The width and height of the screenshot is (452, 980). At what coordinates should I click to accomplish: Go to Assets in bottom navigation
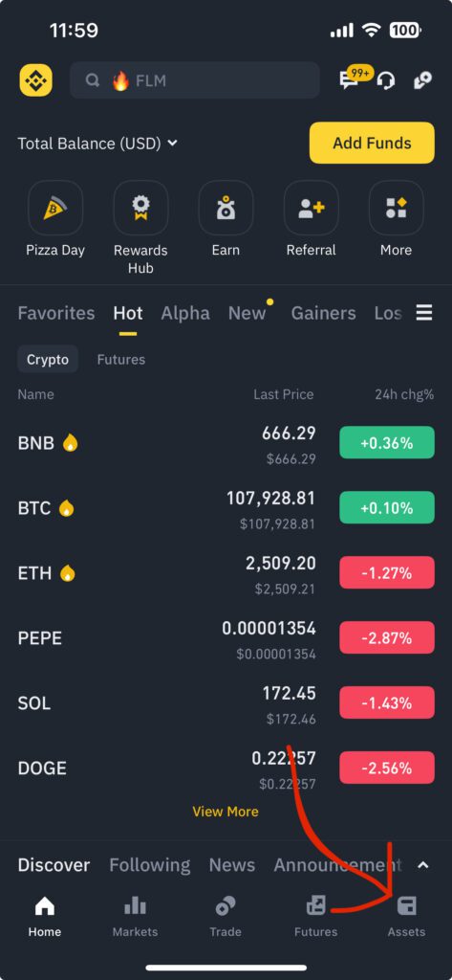click(x=406, y=916)
